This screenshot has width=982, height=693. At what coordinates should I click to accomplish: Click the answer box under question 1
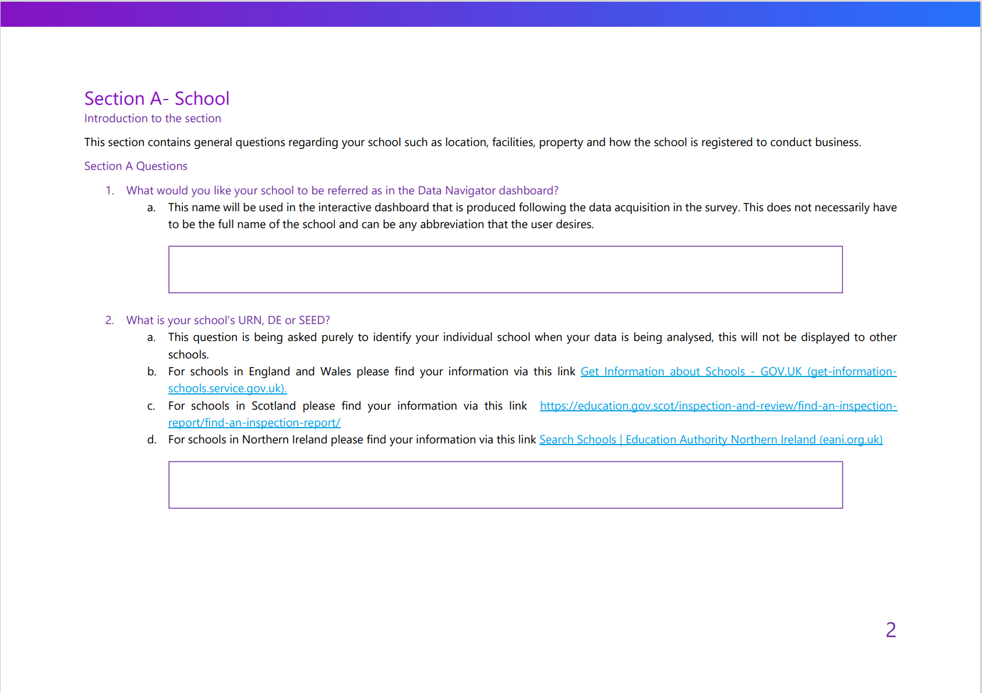click(x=505, y=269)
